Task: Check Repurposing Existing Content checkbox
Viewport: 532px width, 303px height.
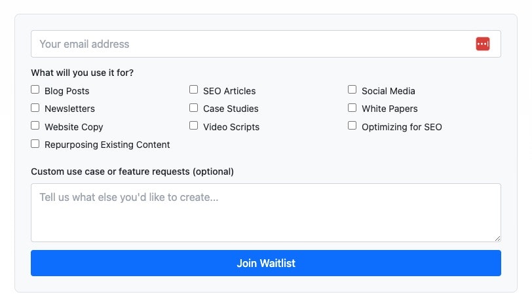Action: [35, 144]
